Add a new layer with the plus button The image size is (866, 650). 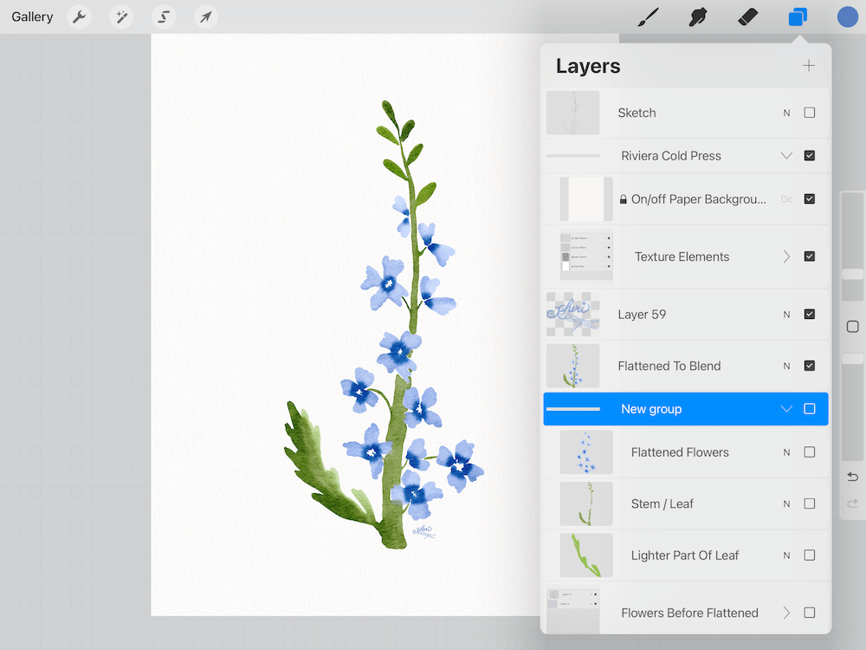[808, 65]
